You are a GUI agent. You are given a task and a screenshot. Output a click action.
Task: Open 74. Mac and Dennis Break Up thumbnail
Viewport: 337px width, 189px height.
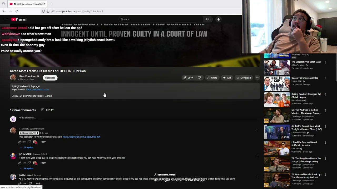[x=277, y=180]
